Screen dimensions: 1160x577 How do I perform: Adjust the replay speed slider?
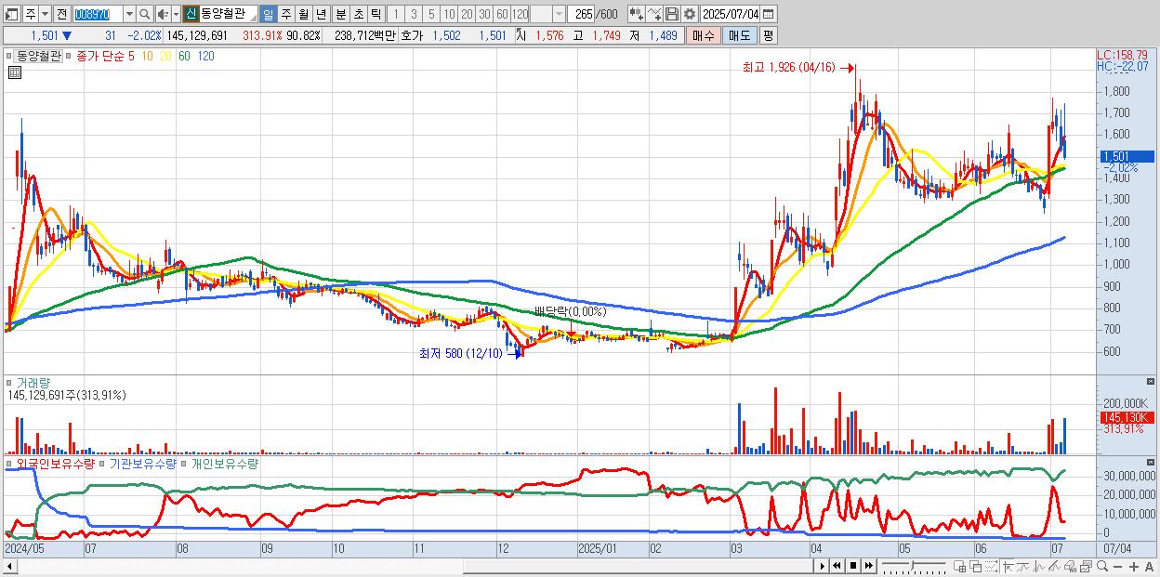point(912,565)
